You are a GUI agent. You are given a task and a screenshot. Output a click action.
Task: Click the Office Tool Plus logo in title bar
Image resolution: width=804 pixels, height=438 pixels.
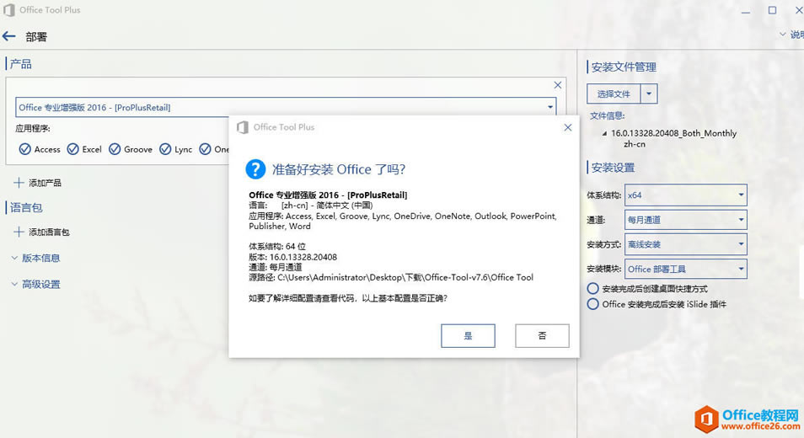pos(8,10)
